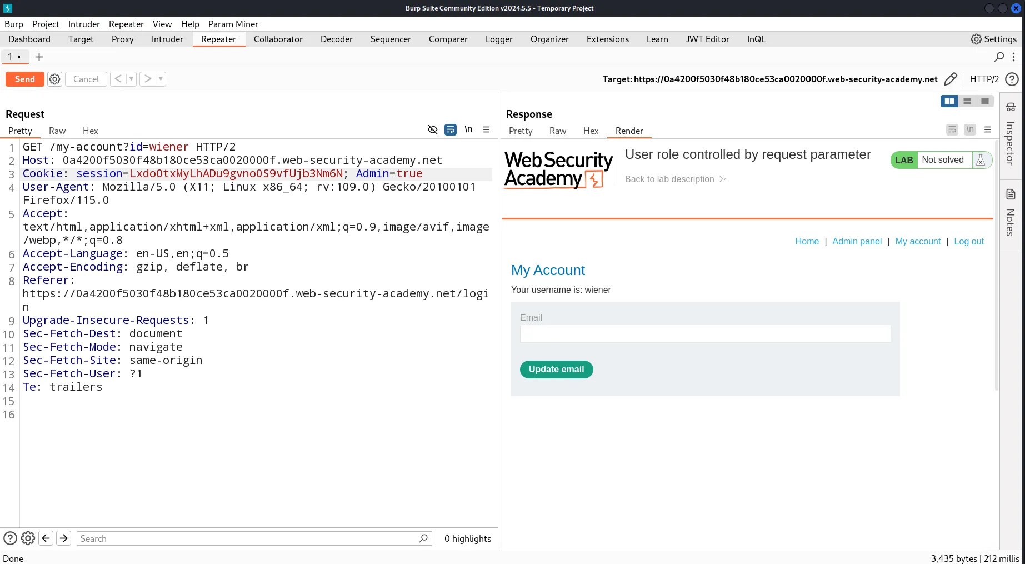
Task: Switch to the Proxy tab
Action: click(x=122, y=39)
